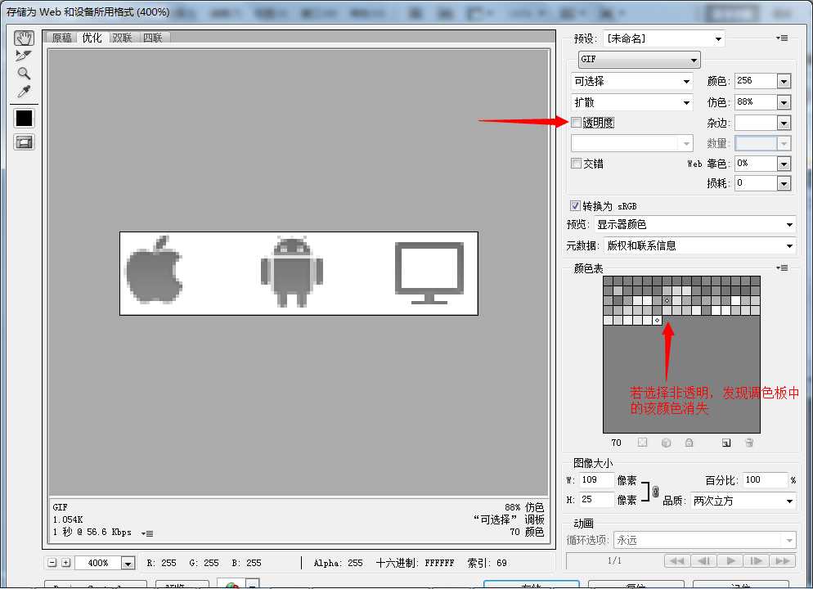Enable the 透明度 (transparency) checkbox
The image size is (813, 589).
click(x=576, y=123)
